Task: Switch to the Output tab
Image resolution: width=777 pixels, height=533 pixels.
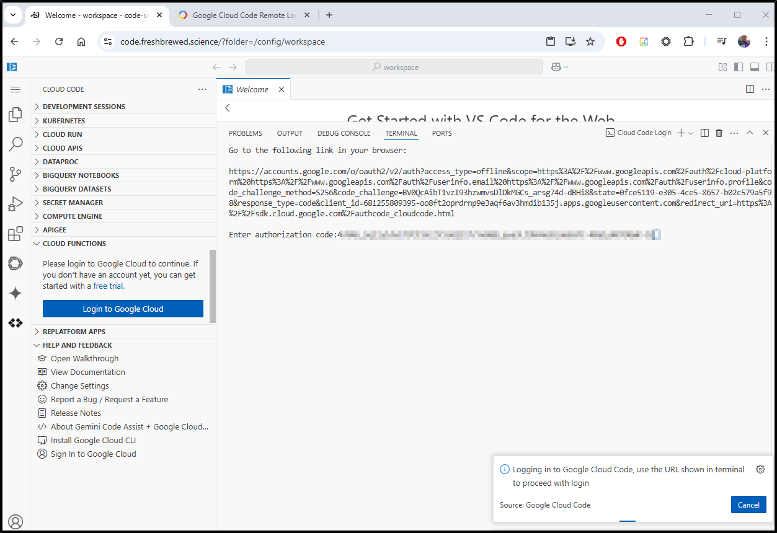Action: click(x=290, y=133)
